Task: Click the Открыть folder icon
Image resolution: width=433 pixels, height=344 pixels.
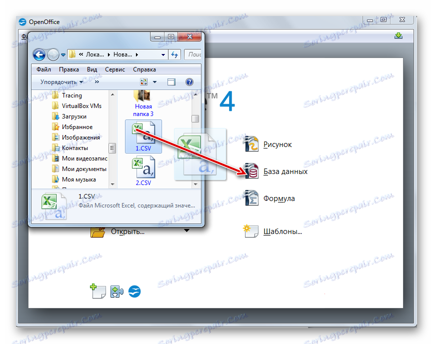Action: pos(98,232)
